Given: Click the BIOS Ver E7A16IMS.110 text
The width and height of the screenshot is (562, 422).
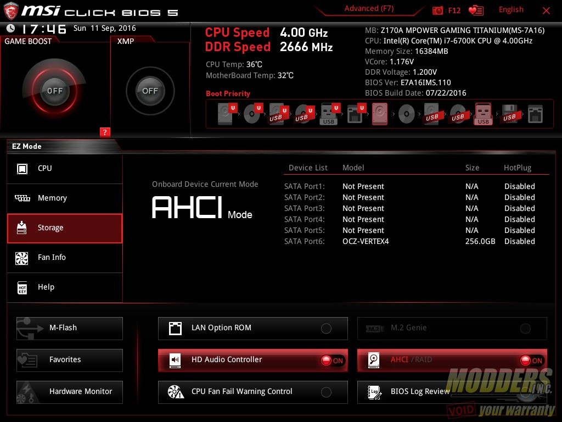Looking at the screenshot, I should coord(408,83).
